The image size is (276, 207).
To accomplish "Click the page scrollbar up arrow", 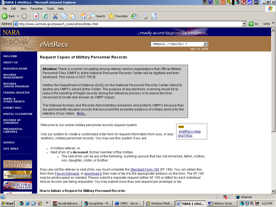I will (x=273, y=30).
